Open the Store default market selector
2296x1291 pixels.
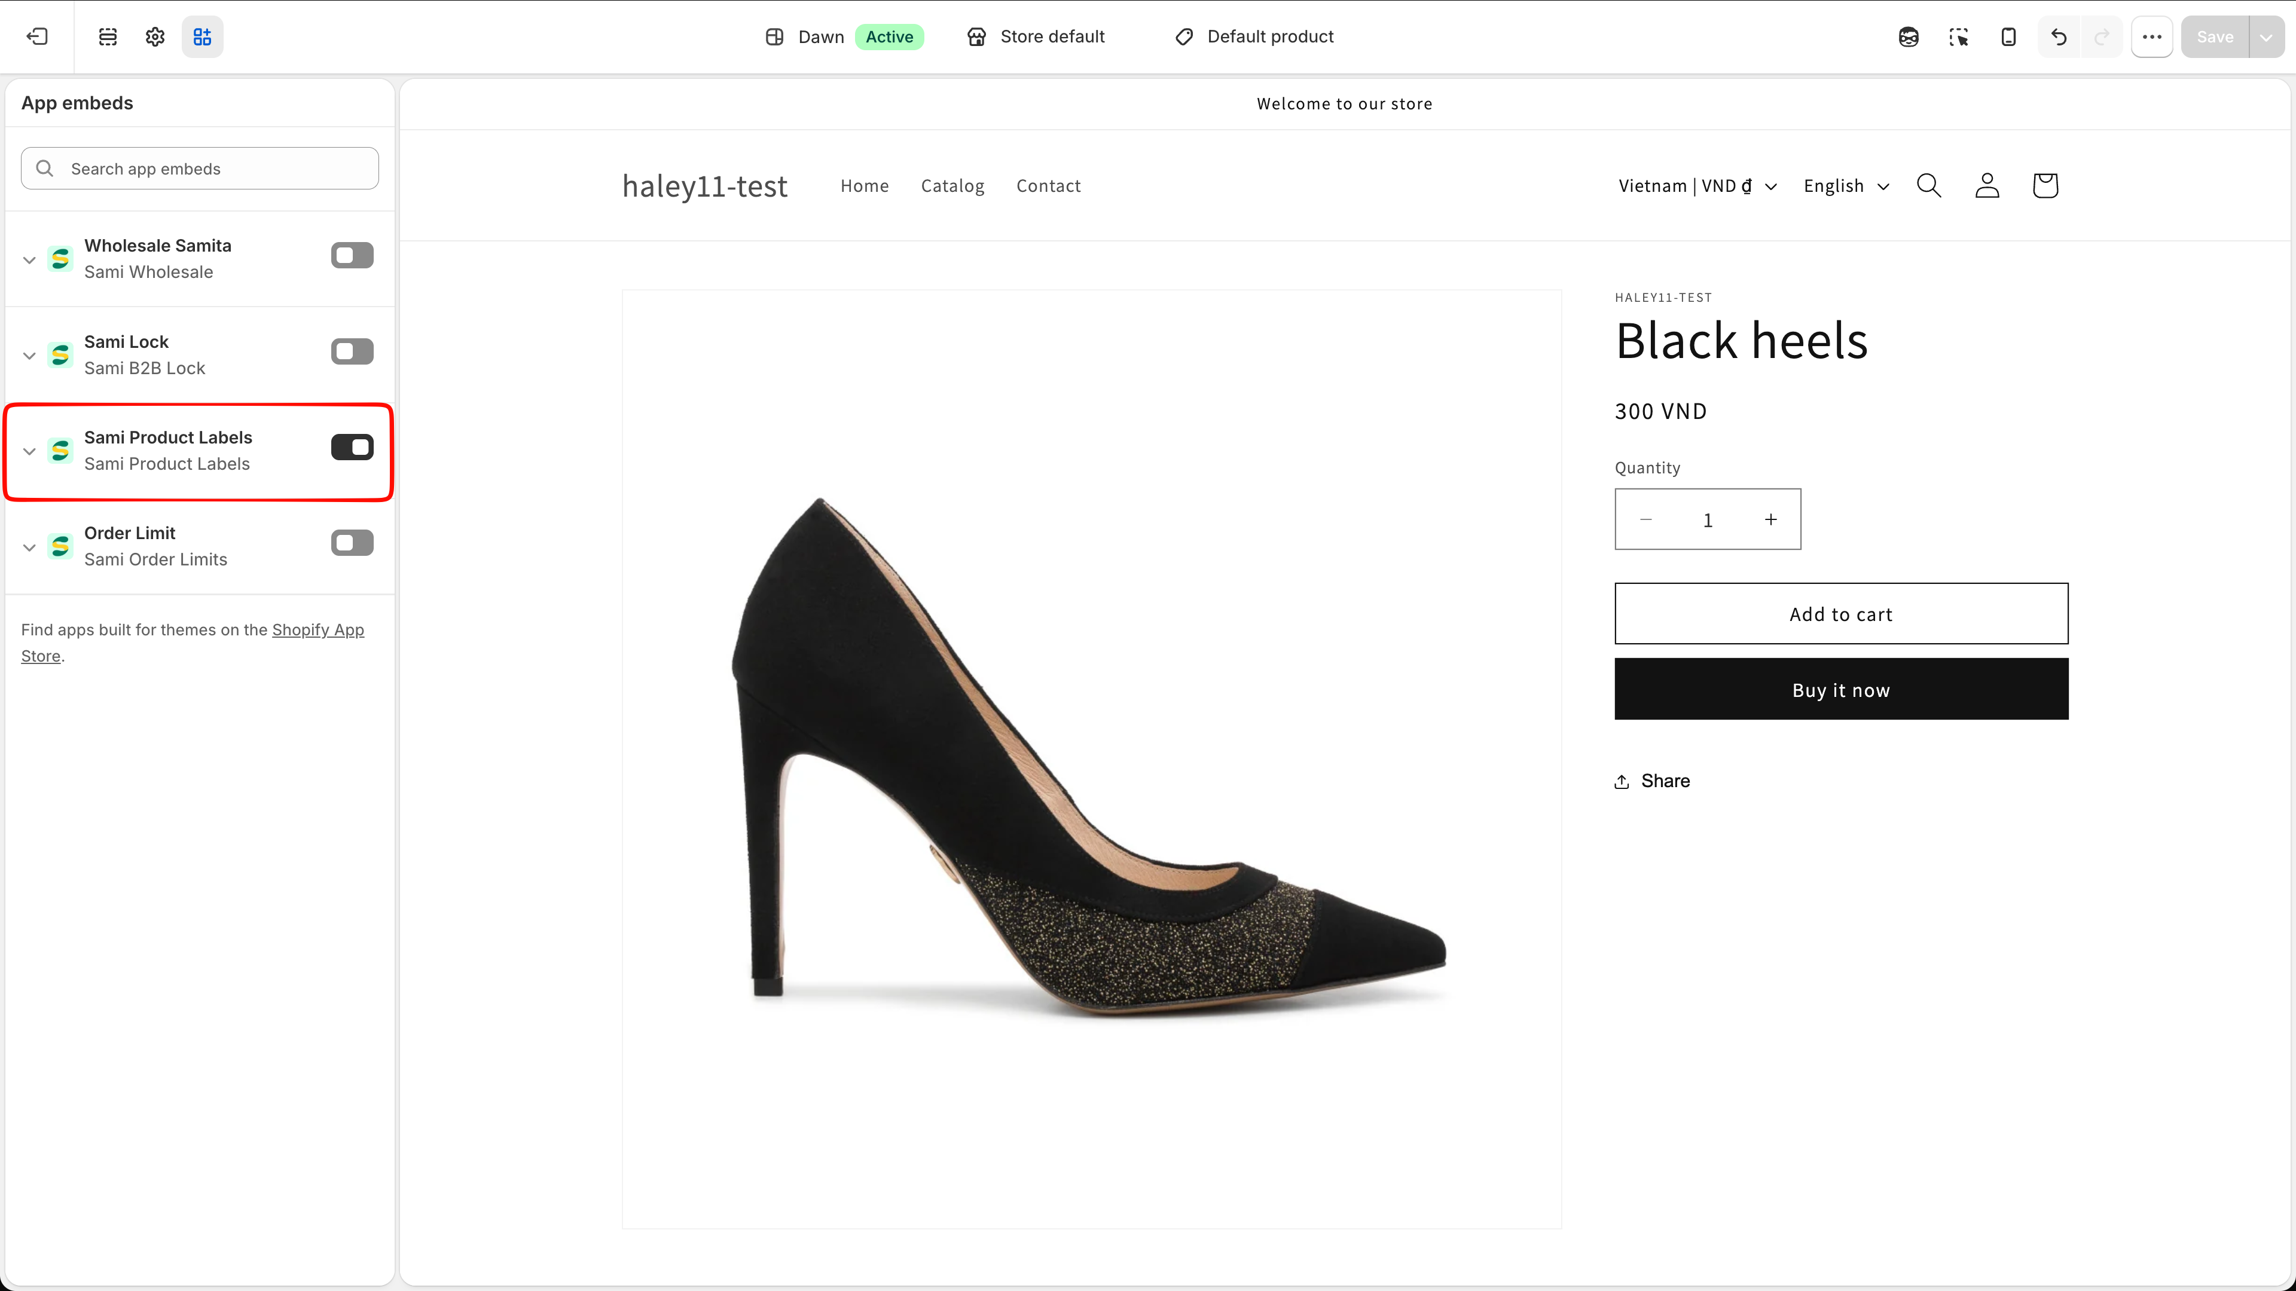[1036, 36]
